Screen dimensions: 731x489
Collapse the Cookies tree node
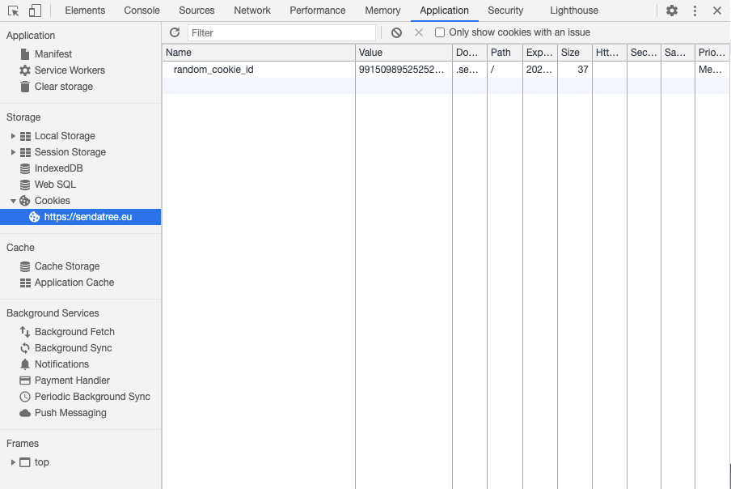[x=13, y=201]
